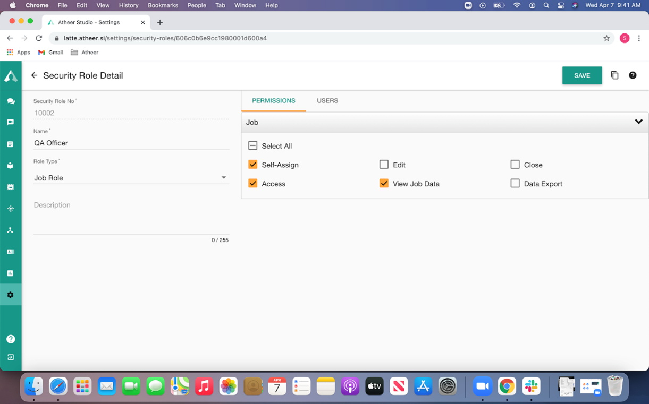Open the message feedback icon in sidebar
Viewport: 649px width, 404px height.
pyautogui.click(x=11, y=122)
